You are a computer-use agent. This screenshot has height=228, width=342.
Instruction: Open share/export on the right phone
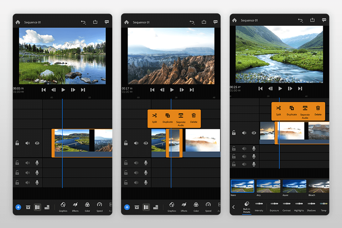[x=312, y=20]
